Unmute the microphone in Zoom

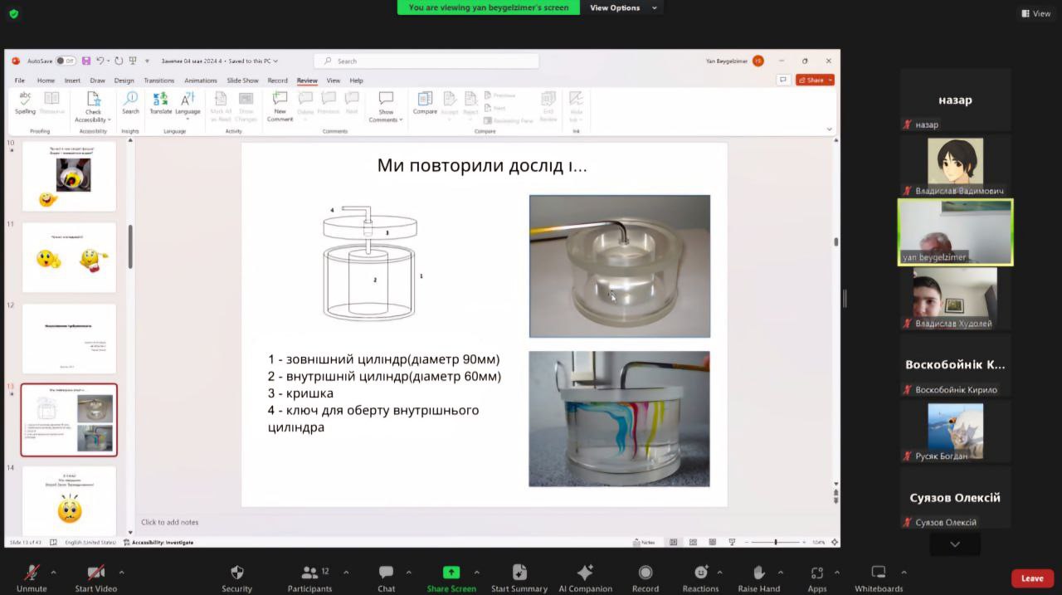click(32, 573)
